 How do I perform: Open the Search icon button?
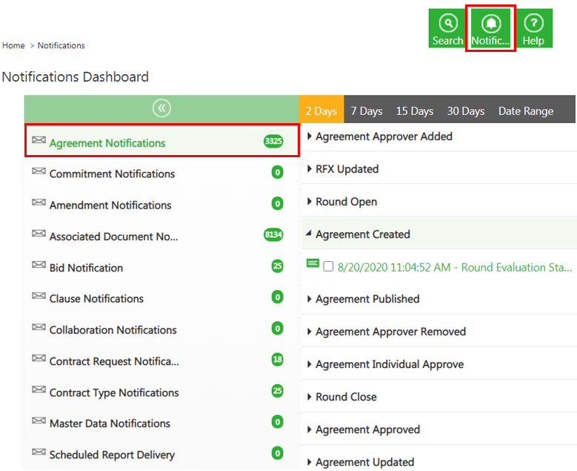(447, 28)
